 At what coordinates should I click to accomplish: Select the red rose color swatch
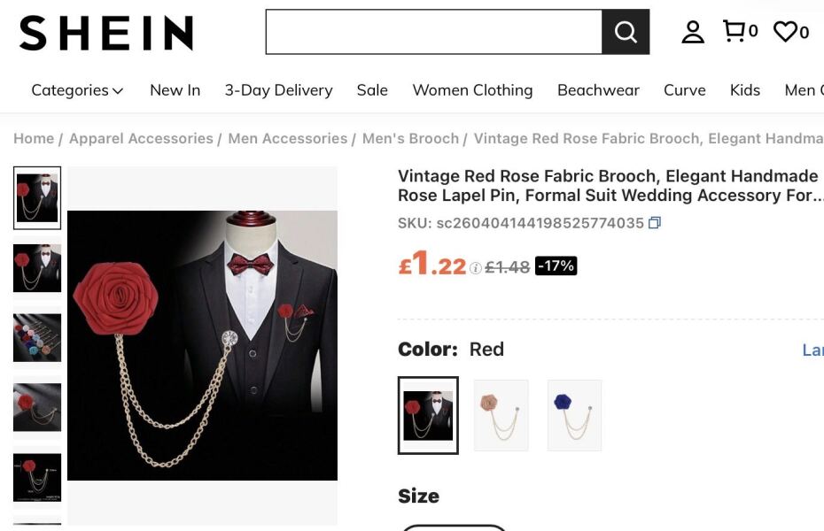point(428,415)
